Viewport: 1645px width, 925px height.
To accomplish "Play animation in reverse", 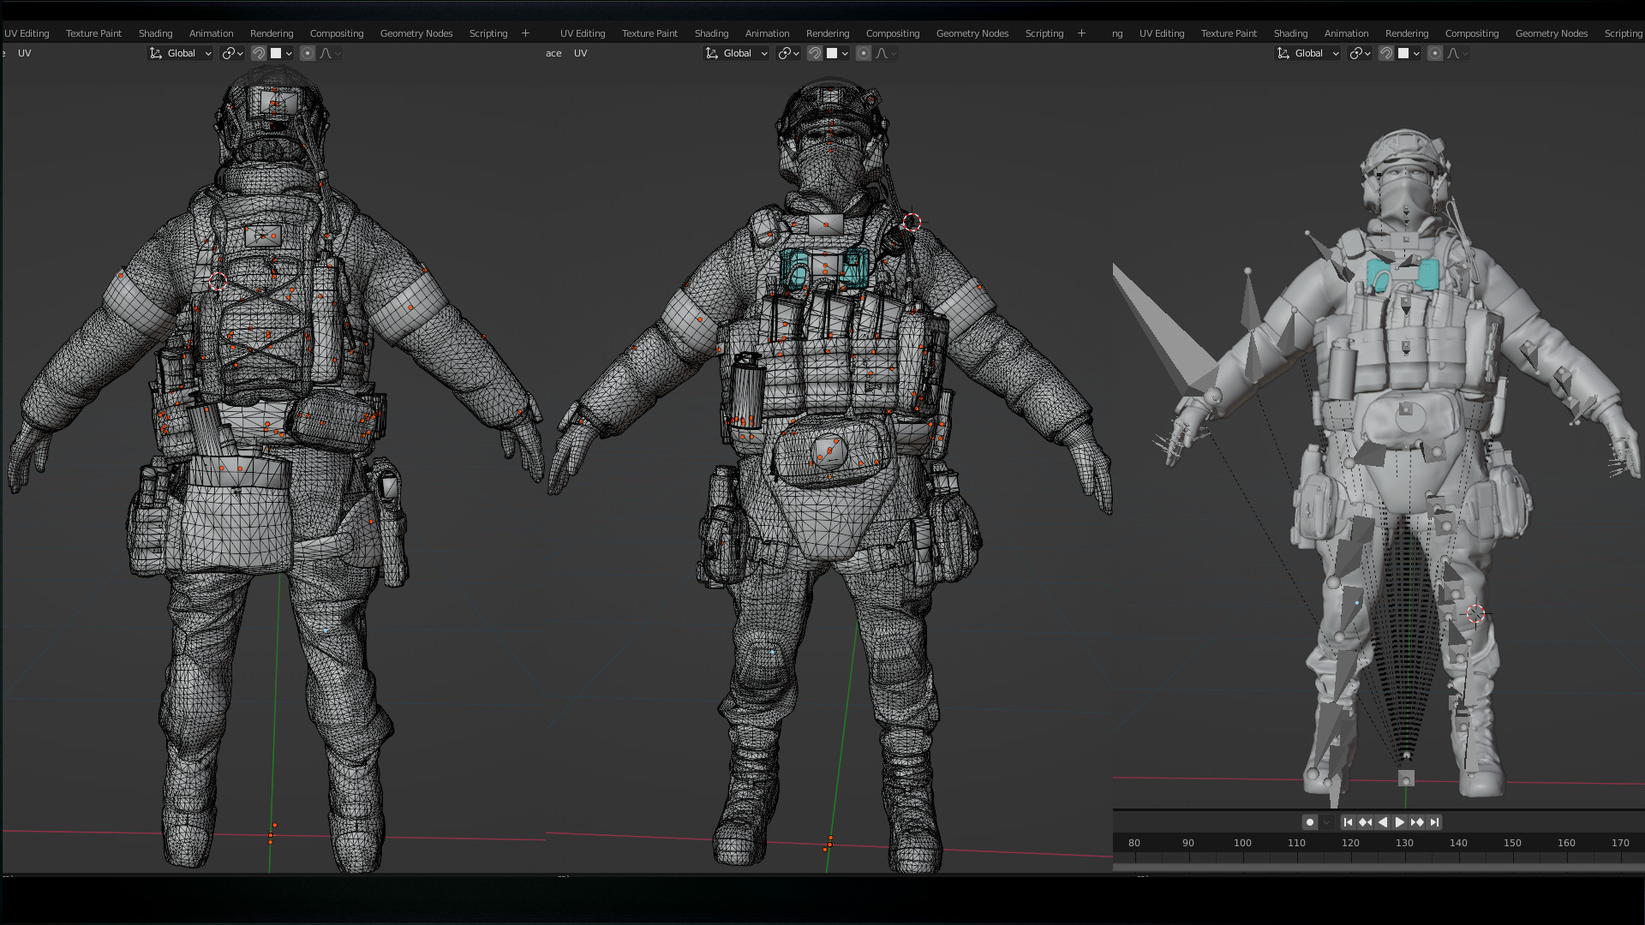I will click(1382, 822).
